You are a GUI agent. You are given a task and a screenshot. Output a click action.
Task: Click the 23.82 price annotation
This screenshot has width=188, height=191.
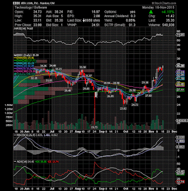pyautogui.click(x=123, y=108)
